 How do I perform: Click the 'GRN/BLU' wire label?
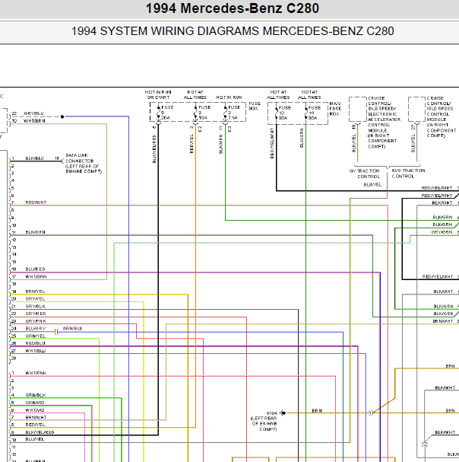pos(73,329)
